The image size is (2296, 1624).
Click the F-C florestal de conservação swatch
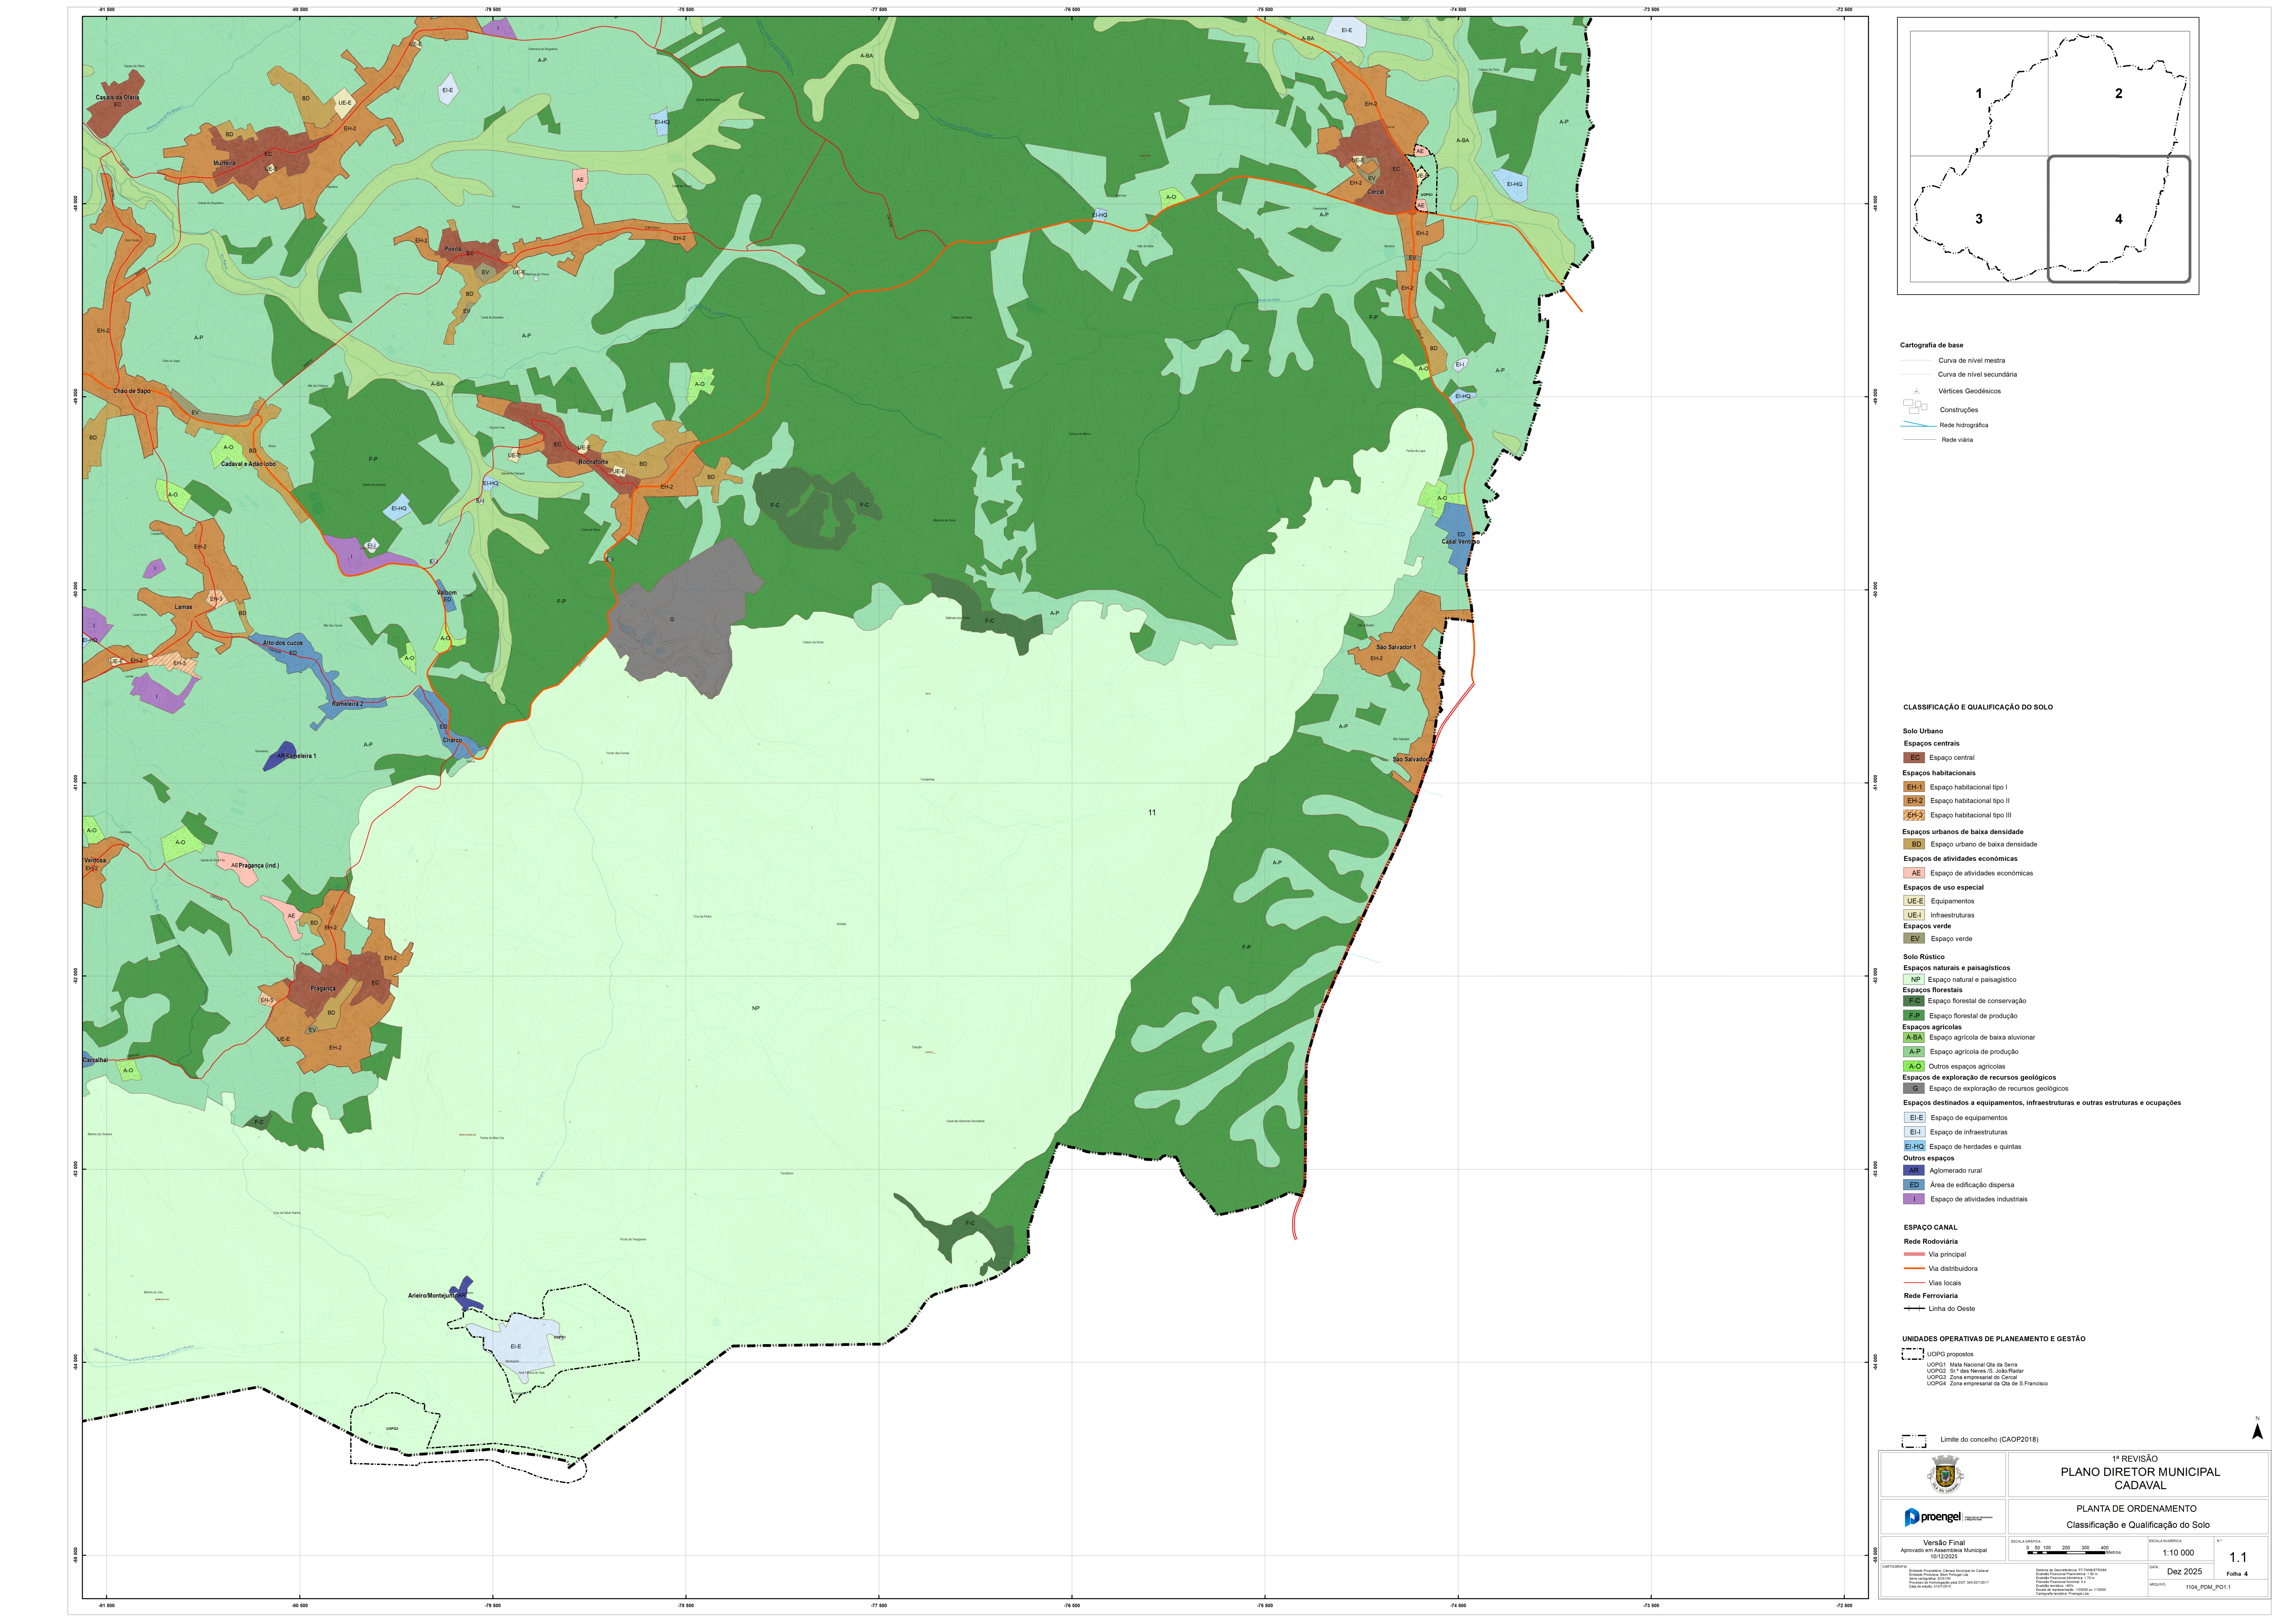1914,1001
